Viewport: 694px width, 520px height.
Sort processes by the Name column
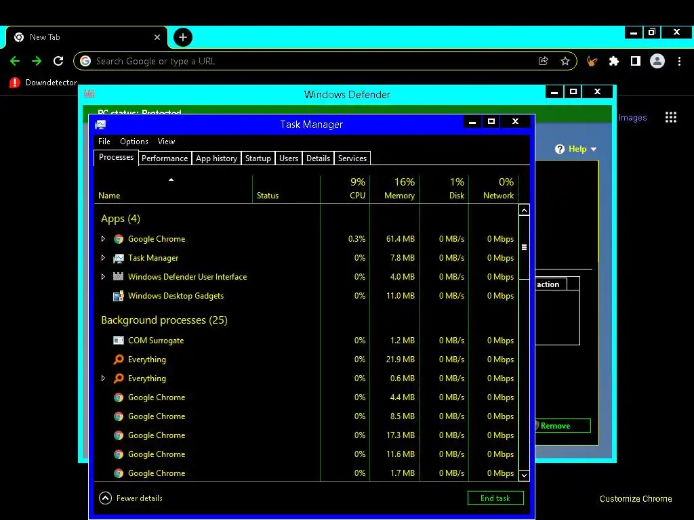173,190
